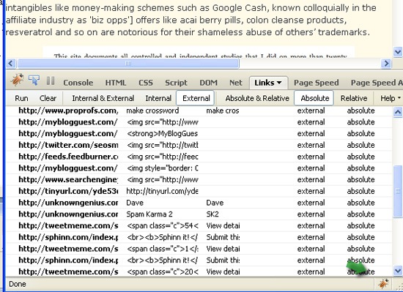Image resolution: width=403 pixels, height=292 pixels.
Task: Open the Page Speed Activity tab
Action: (x=377, y=83)
